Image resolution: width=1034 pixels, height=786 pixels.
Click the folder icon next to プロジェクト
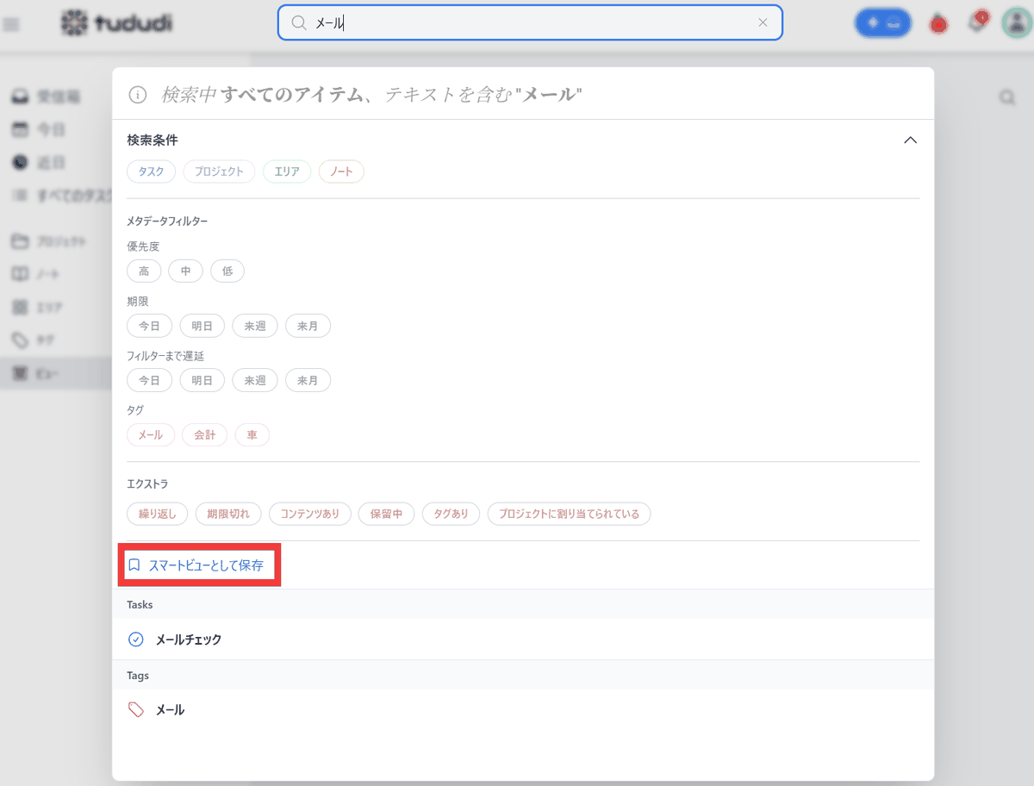click(x=20, y=241)
